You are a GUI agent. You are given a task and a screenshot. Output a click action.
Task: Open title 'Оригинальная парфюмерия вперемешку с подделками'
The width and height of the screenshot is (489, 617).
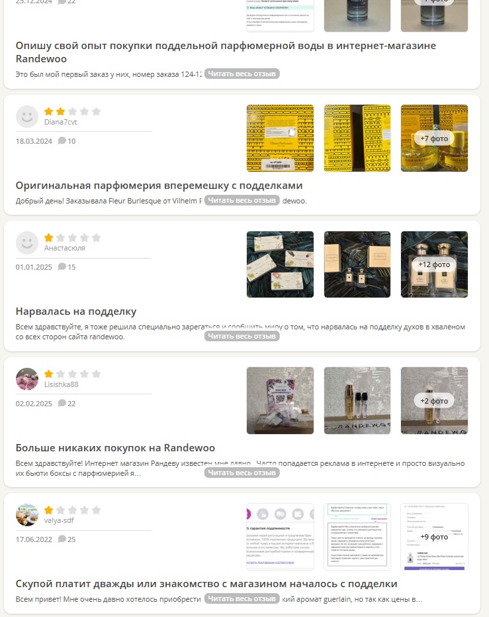pos(159,186)
